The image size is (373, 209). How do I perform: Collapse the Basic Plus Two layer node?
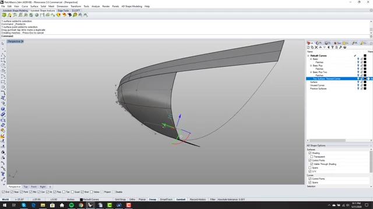311,72
